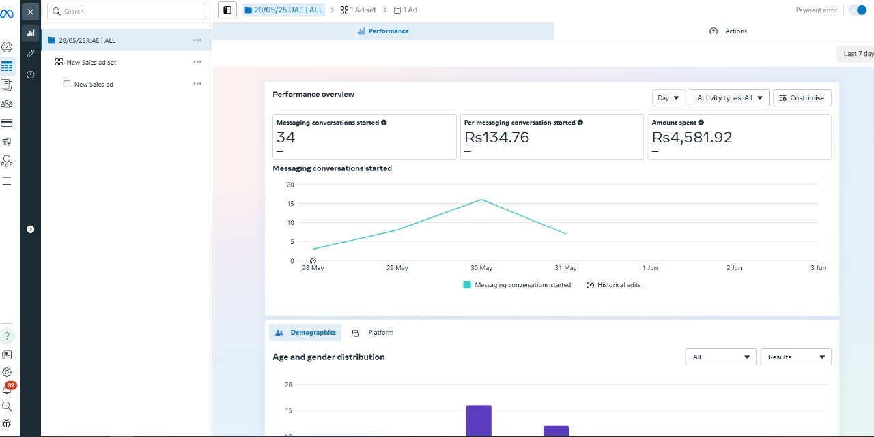Expand dark panel with arrow icon

point(31,230)
